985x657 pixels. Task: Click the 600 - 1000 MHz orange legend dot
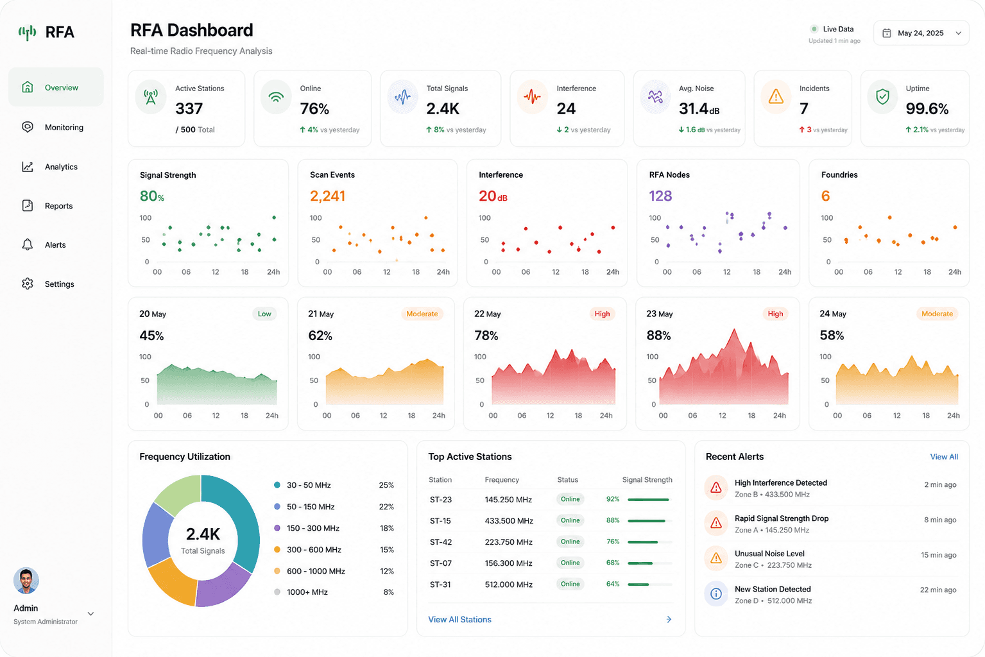tap(277, 571)
